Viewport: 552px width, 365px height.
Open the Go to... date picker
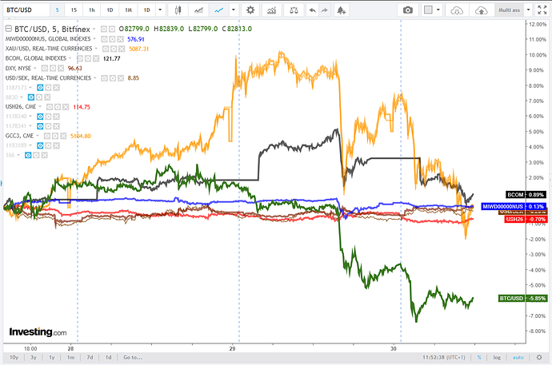[133, 357]
